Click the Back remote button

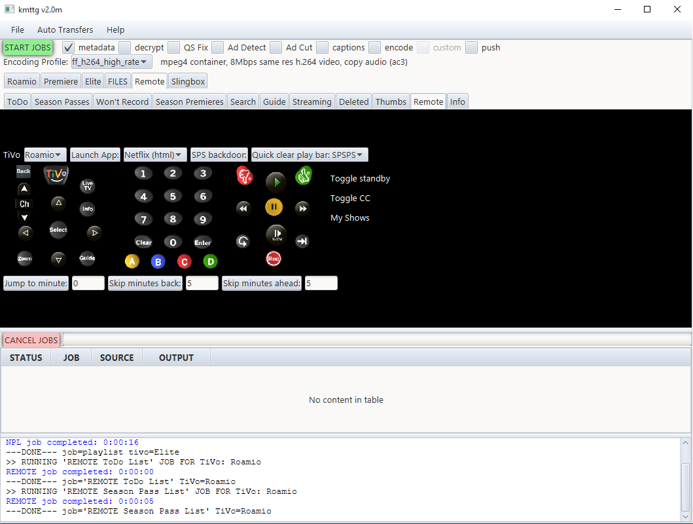click(24, 171)
